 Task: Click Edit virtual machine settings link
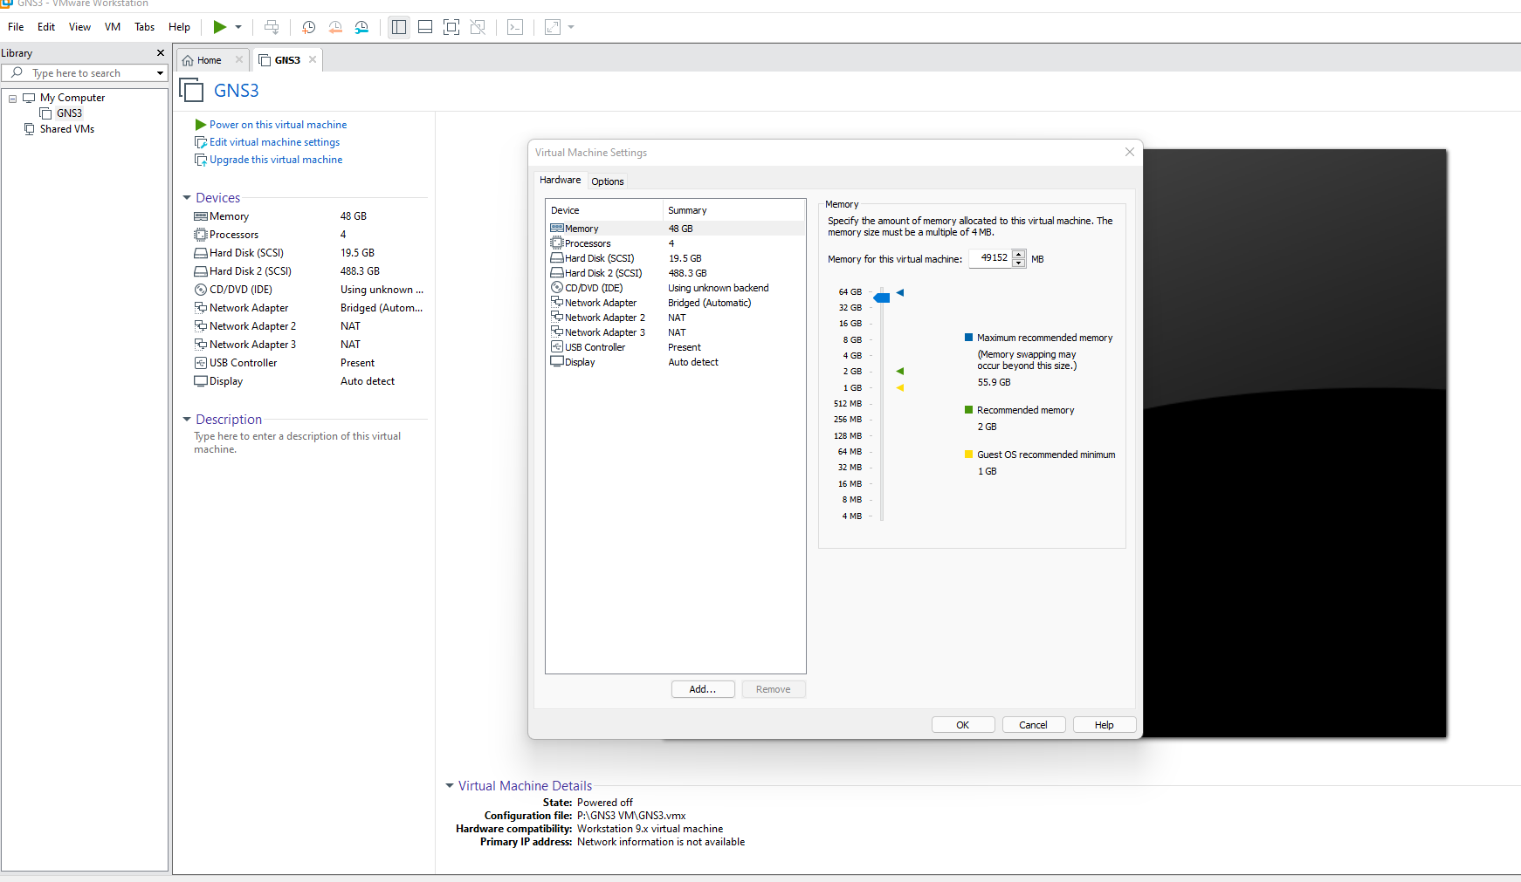tap(274, 142)
